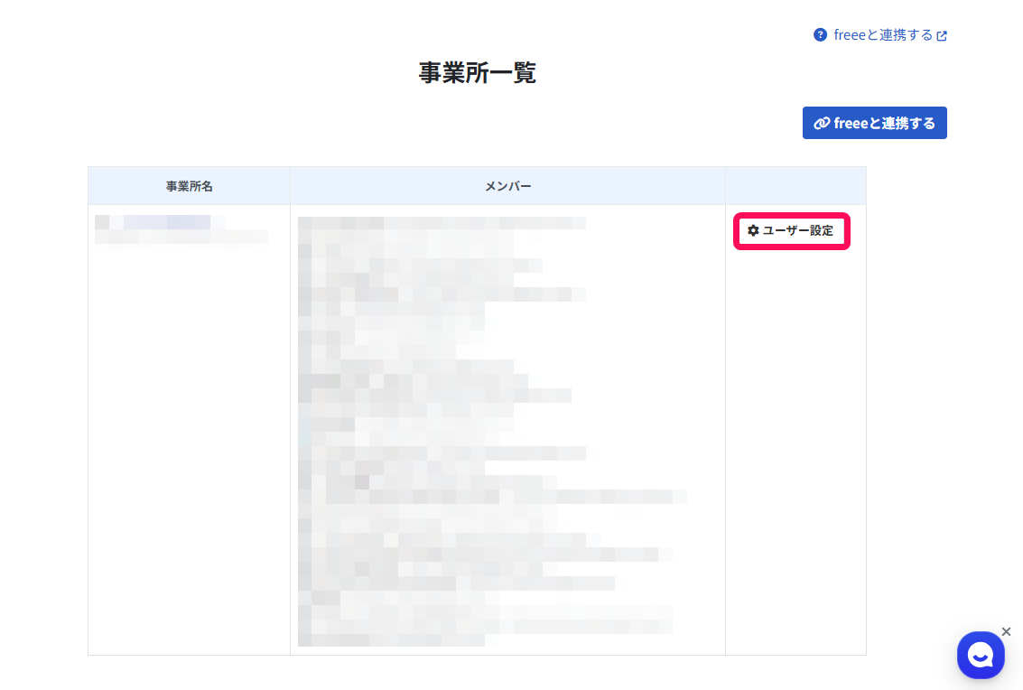
Task: Open ユーザー設定 for the listed office
Action: [791, 230]
